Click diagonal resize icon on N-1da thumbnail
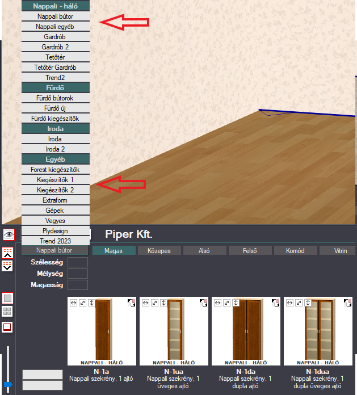 (x=226, y=303)
